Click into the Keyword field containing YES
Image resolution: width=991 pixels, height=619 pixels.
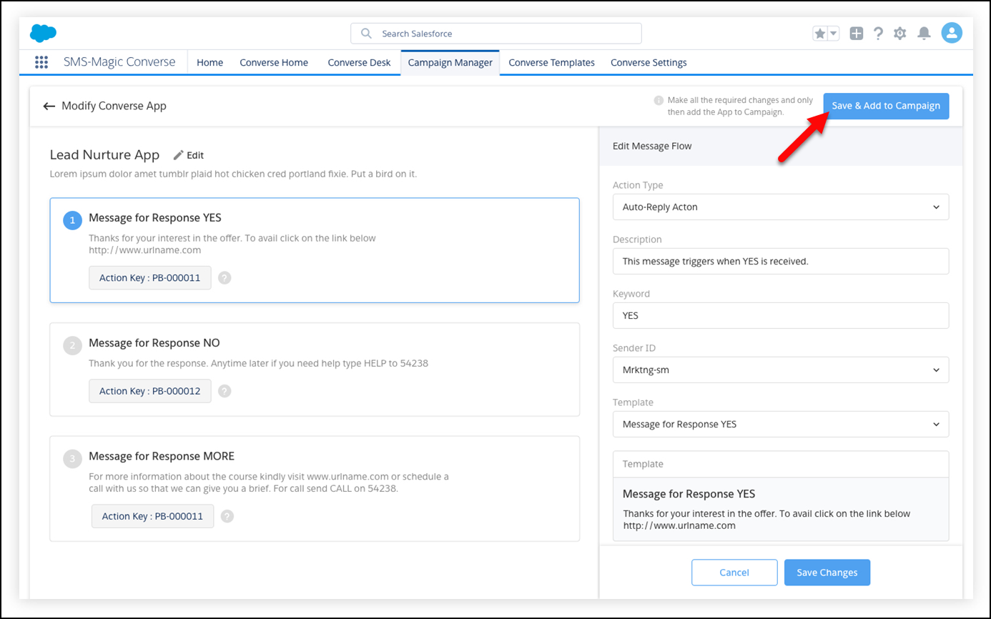(x=781, y=315)
